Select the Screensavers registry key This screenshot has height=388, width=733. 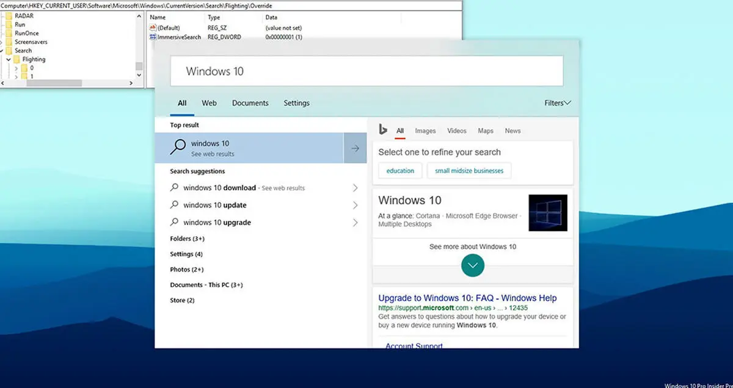pos(31,42)
